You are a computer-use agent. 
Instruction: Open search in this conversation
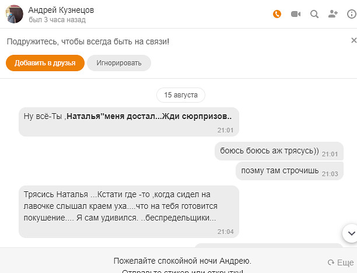314,14
